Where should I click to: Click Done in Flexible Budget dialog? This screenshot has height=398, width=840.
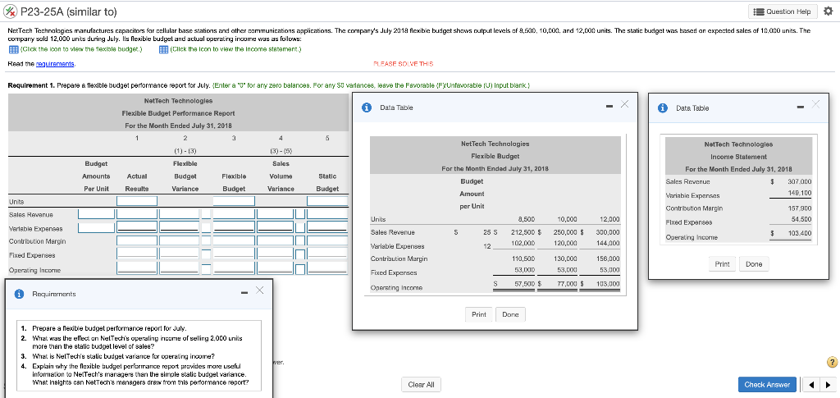[510, 314]
